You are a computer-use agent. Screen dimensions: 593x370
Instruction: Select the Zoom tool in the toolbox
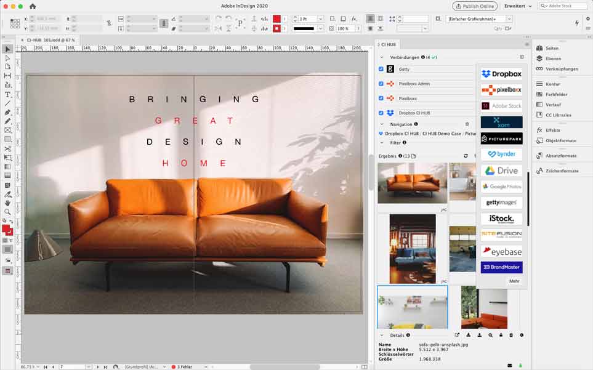click(x=8, y=212)
